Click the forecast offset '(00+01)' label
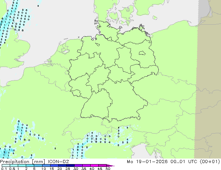The image size is (221, 170). [209, 162]
